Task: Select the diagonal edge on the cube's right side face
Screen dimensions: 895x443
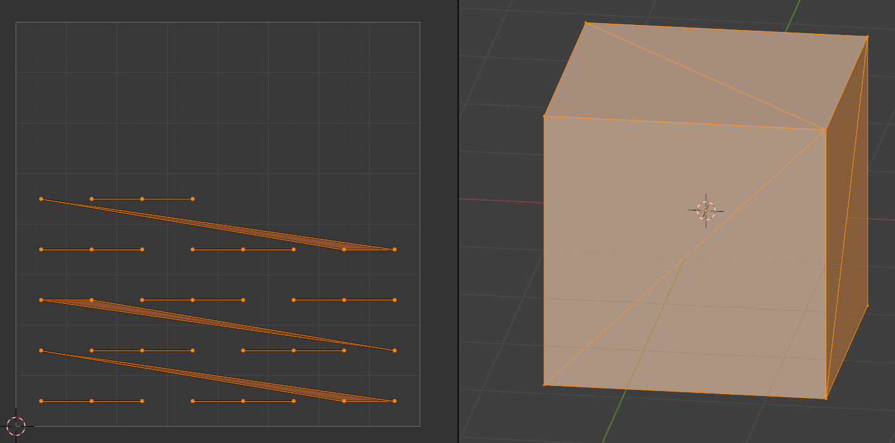Action: click(846, 217)
